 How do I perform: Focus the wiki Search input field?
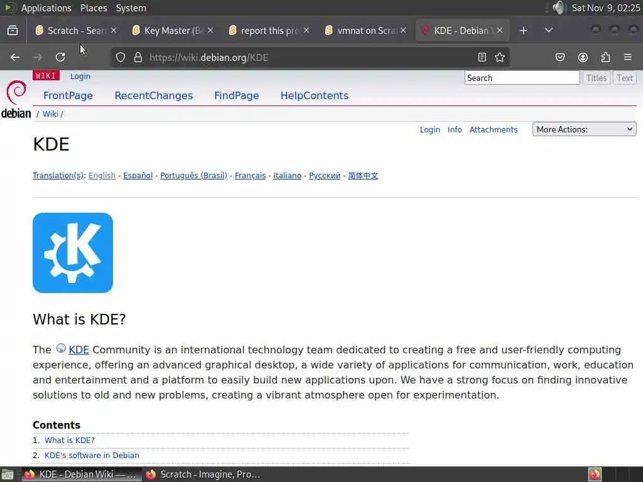tap(522, 78)
